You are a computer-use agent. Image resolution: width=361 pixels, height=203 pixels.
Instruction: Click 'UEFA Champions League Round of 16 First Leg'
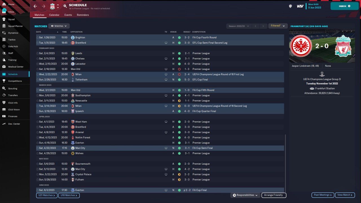pos(218,74)
